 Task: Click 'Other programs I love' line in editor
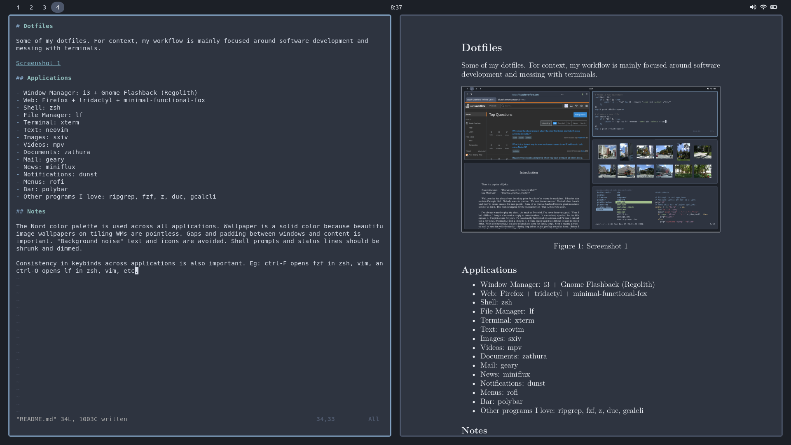coord(116,197)
